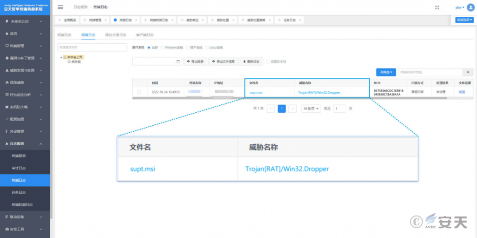Click the fullscreen icon in header
This screenshot has height=238, width=477.
click(437, 7)
